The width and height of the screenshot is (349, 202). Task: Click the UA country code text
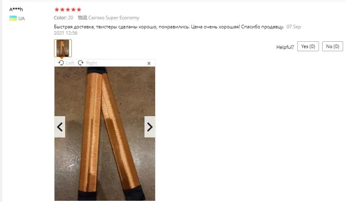pos(21,19)
